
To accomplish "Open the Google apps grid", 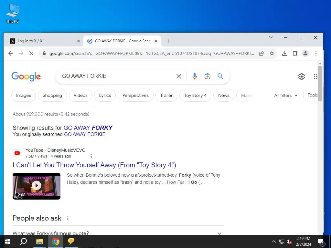I will tap(315, 76).
